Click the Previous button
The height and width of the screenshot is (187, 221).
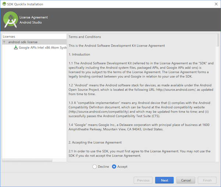(143, 180)
